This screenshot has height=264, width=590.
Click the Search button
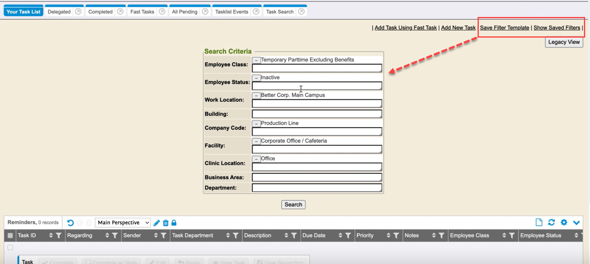tap(293, 205)
